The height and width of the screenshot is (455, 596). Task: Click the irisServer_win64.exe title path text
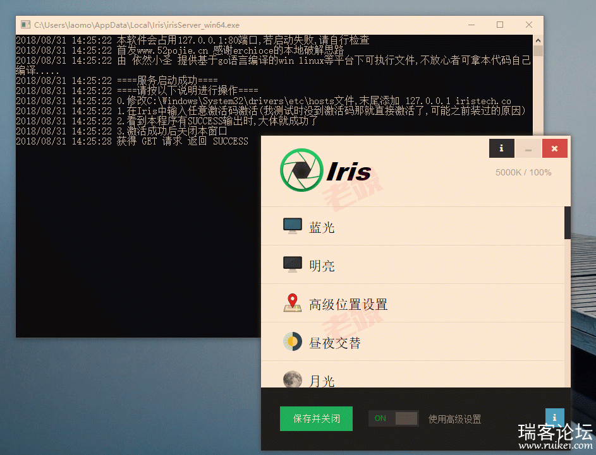[137, 25]
